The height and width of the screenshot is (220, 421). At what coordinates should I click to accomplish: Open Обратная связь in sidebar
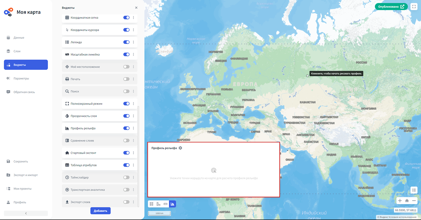pyautogui.click(x=26, y=92)
